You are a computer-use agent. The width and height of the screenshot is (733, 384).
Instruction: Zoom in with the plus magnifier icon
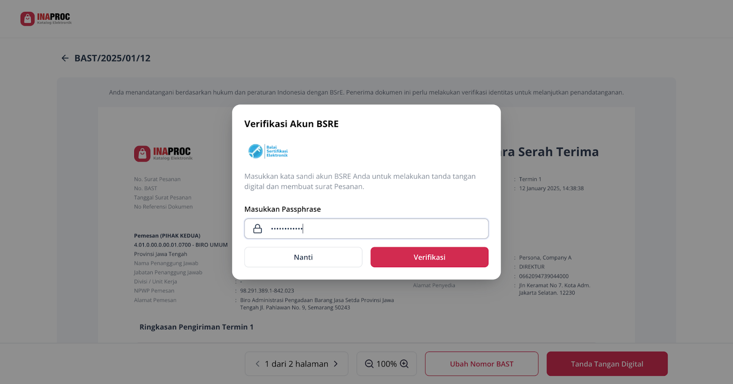coord(404,364)
